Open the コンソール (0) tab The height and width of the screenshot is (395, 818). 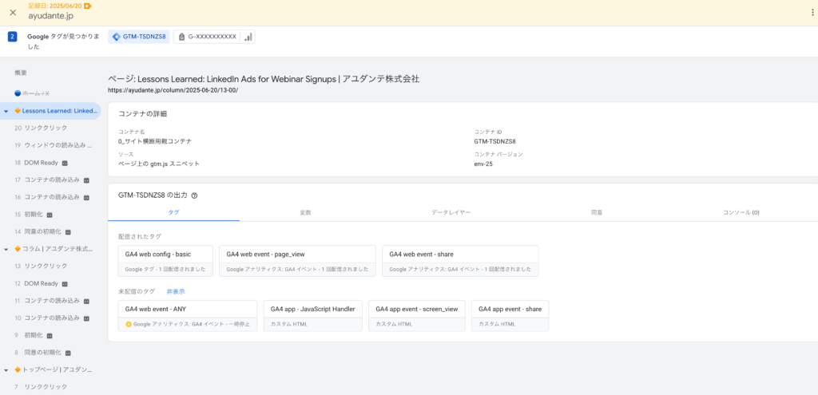point(741,212)
